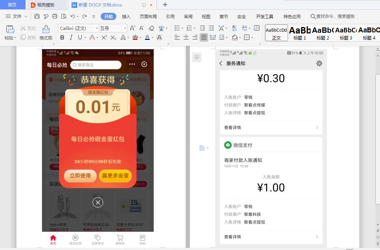Click the Print icon
380x250 pixels.
tap(55, 16)
